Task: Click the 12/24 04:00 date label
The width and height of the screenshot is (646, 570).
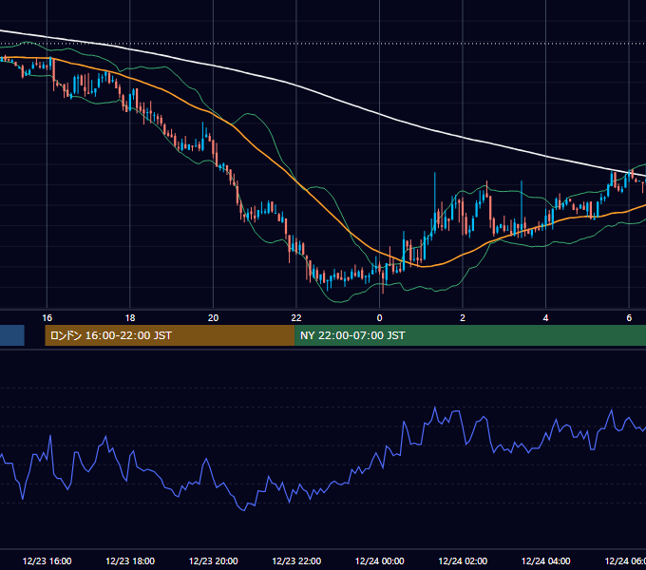Action: pos(546,560)
